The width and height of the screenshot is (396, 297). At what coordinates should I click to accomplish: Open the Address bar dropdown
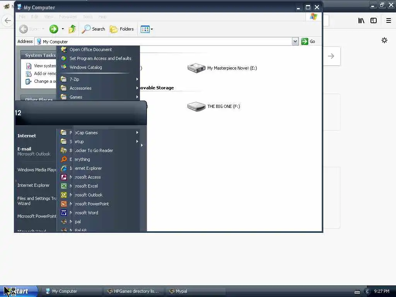(x=295, y=41)
